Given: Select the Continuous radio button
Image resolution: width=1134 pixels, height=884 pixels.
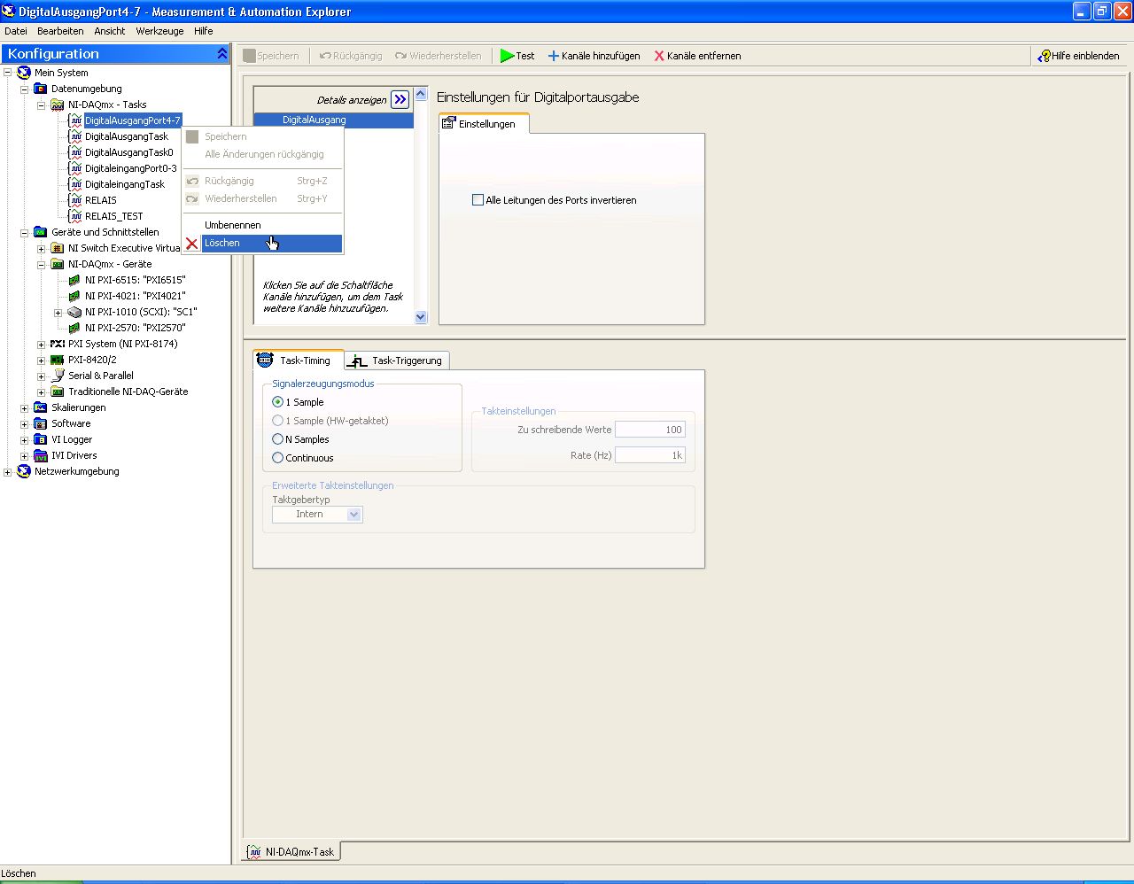Looking at the screenshot, I should click(x=278, y=458).
